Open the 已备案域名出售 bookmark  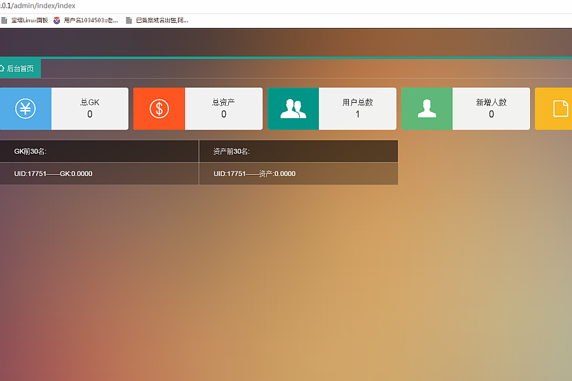(161, 20)
